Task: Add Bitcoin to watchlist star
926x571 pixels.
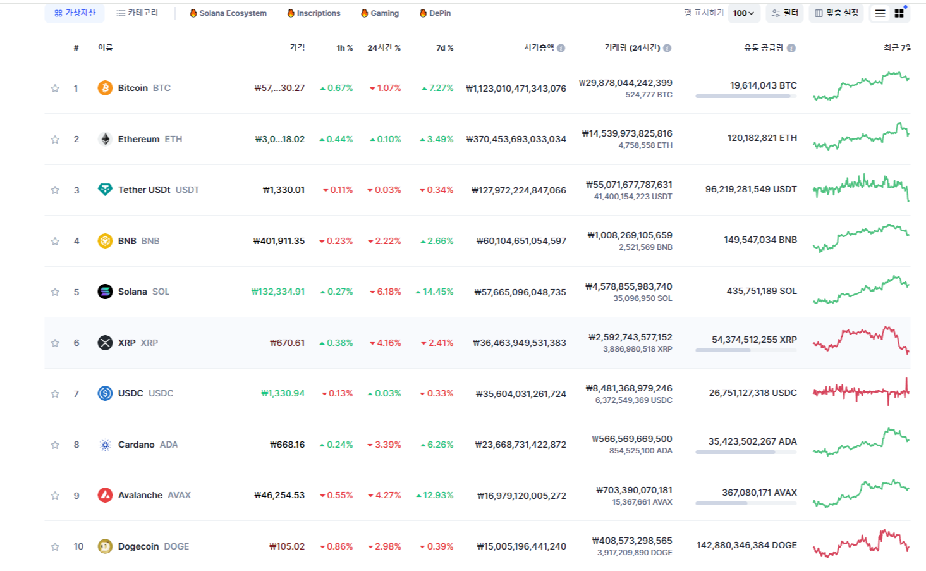Action: pos(55,89)
